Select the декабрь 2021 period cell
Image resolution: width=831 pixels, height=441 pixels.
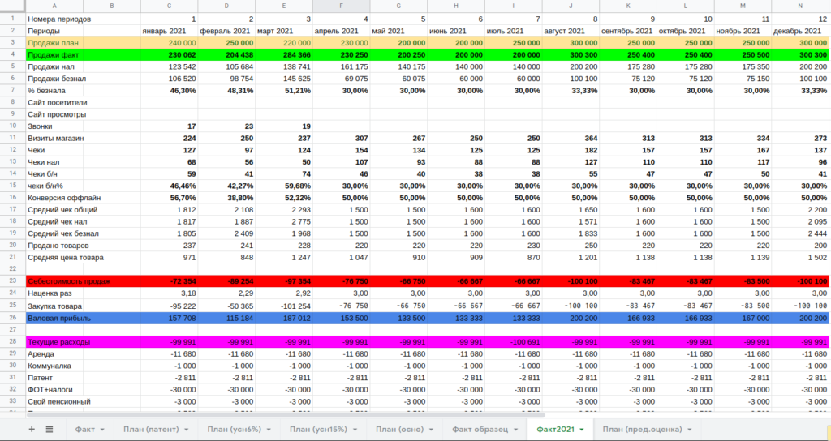(801, 31)
